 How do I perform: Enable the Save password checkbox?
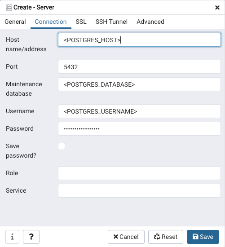(62, 146)
